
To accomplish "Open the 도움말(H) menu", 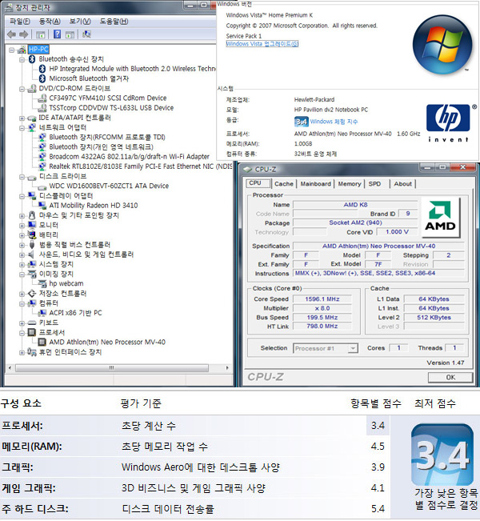I will point(114,22).
